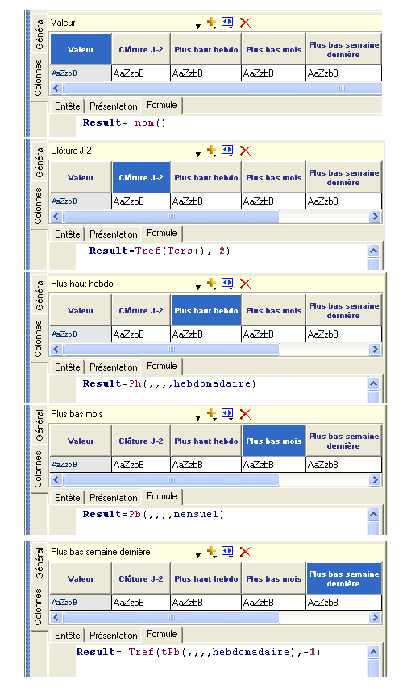Open the dropdown arrow beside the Plus haut hebdo title
Screen dimensions: 403x692
click(198, 288)
